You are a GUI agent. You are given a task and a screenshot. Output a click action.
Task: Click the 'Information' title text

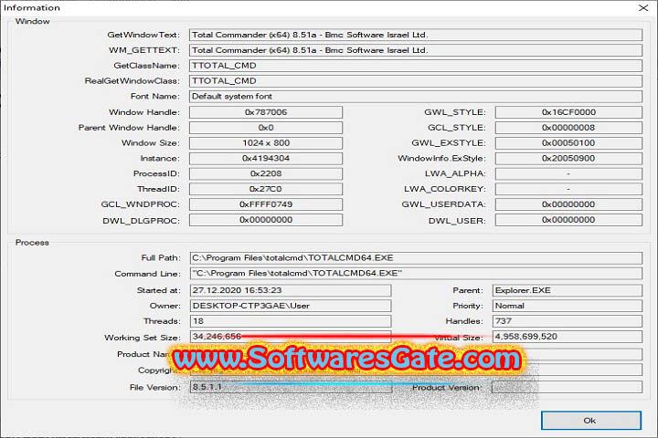coord(32,7)
